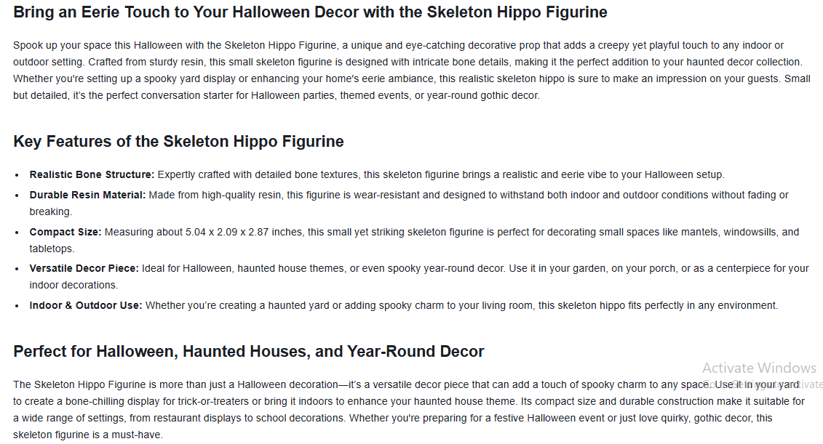Viewport: 823px width, 444px height.
Task: Click the 'Made from high-quality resin' description text
Action: point(466,195)
